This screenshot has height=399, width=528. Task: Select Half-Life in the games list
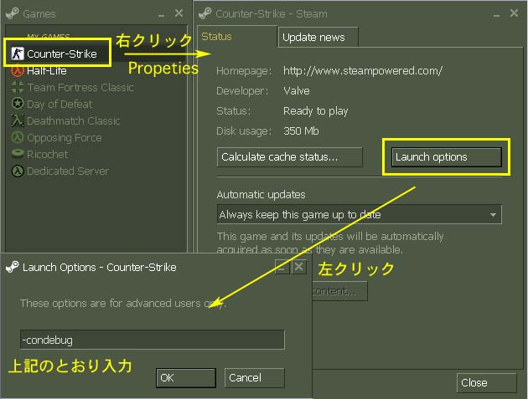tap(47, 70)
